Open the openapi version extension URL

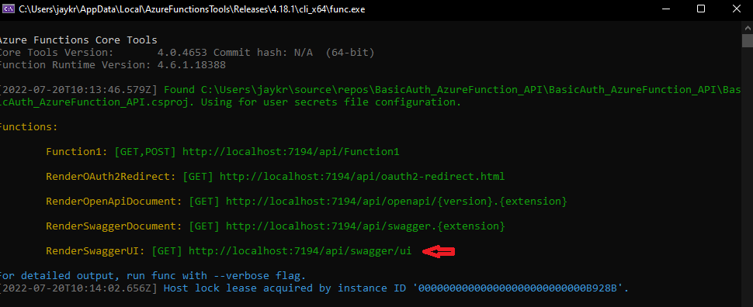tap(397, 202)
